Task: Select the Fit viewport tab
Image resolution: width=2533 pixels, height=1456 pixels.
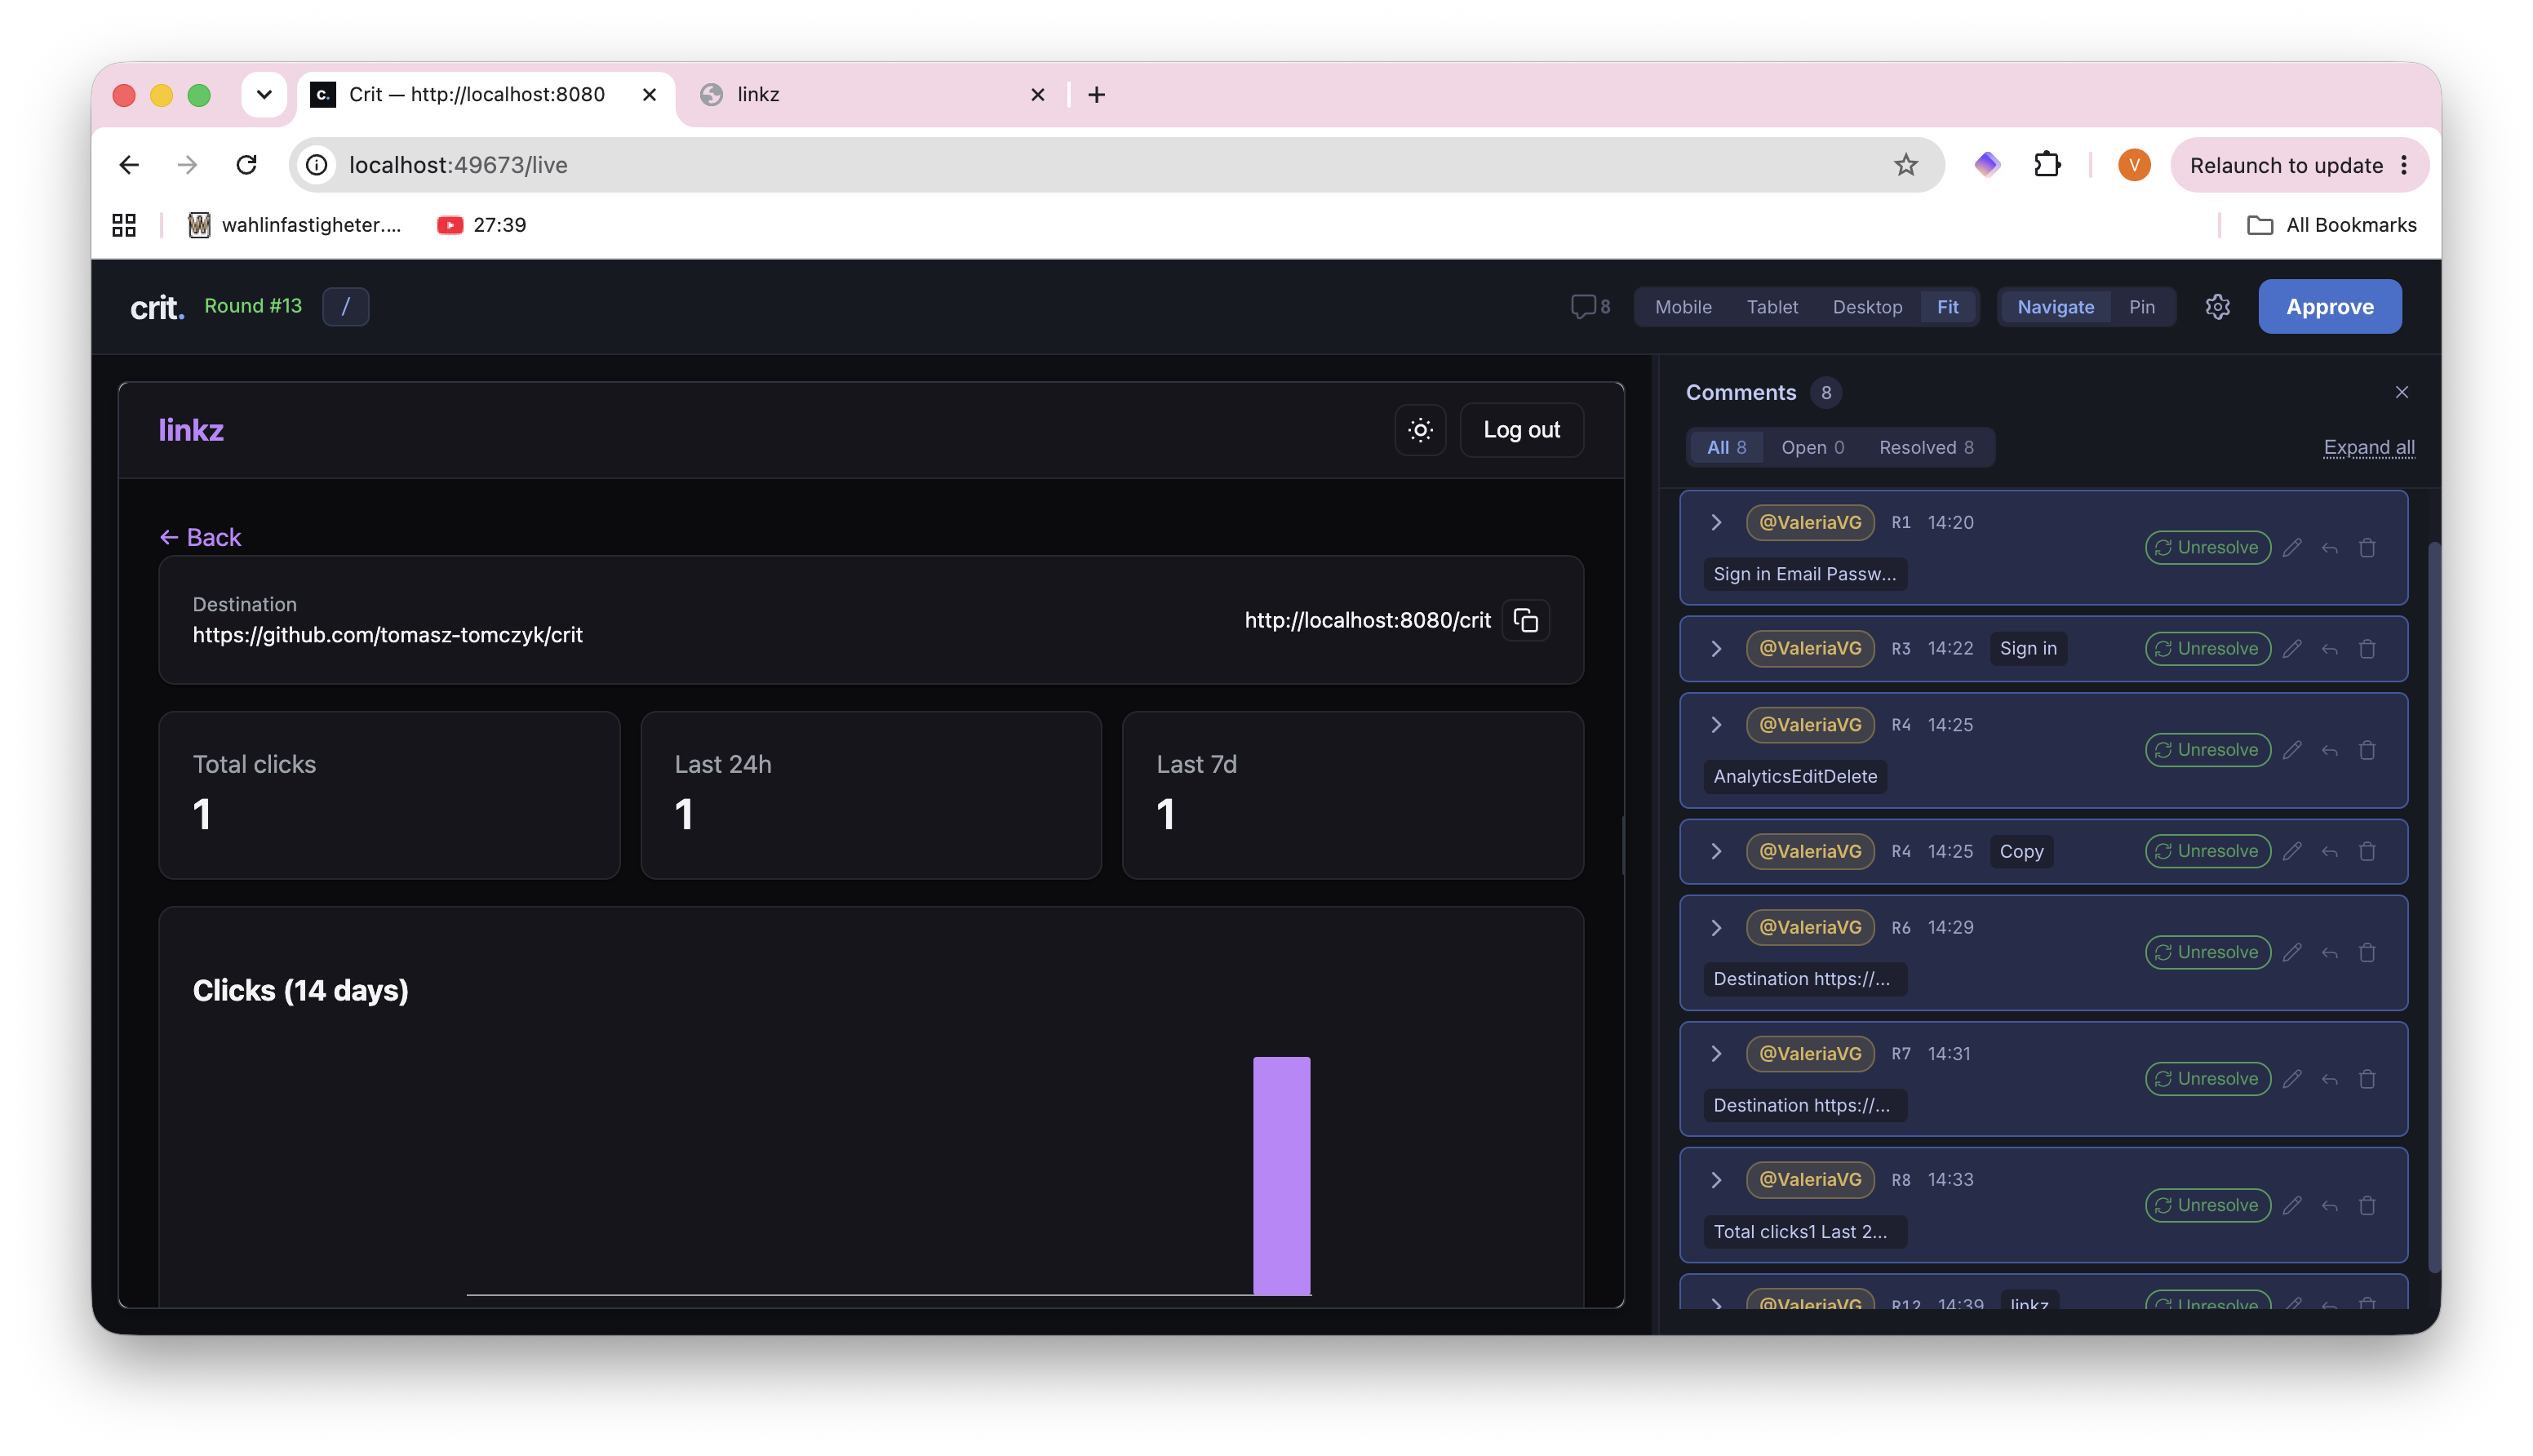Action: tap(1947, 307)
